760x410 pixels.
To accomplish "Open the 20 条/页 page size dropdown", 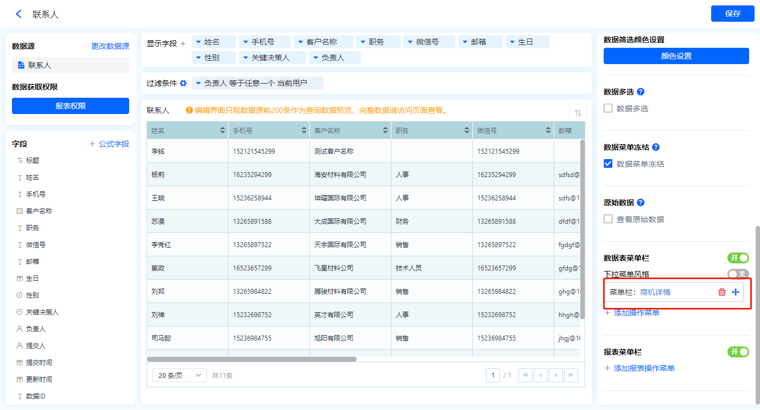I will (x=179, y=375).
